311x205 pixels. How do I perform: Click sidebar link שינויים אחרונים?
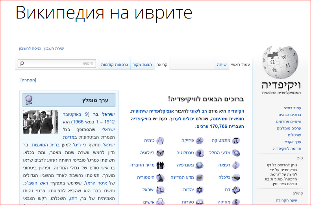pos(289,121)
